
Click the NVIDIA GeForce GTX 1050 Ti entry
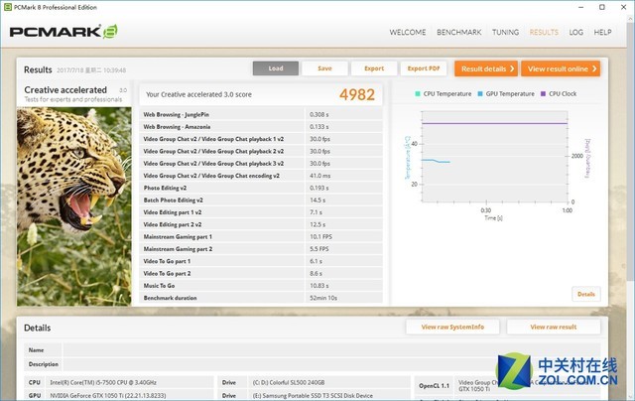(x=108, y=395)
